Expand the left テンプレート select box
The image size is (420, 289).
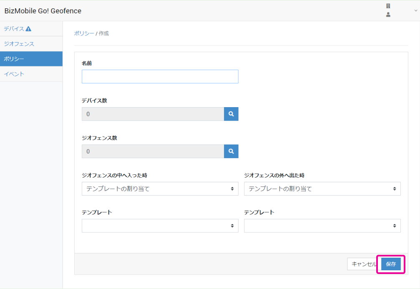tap(160, 226)
